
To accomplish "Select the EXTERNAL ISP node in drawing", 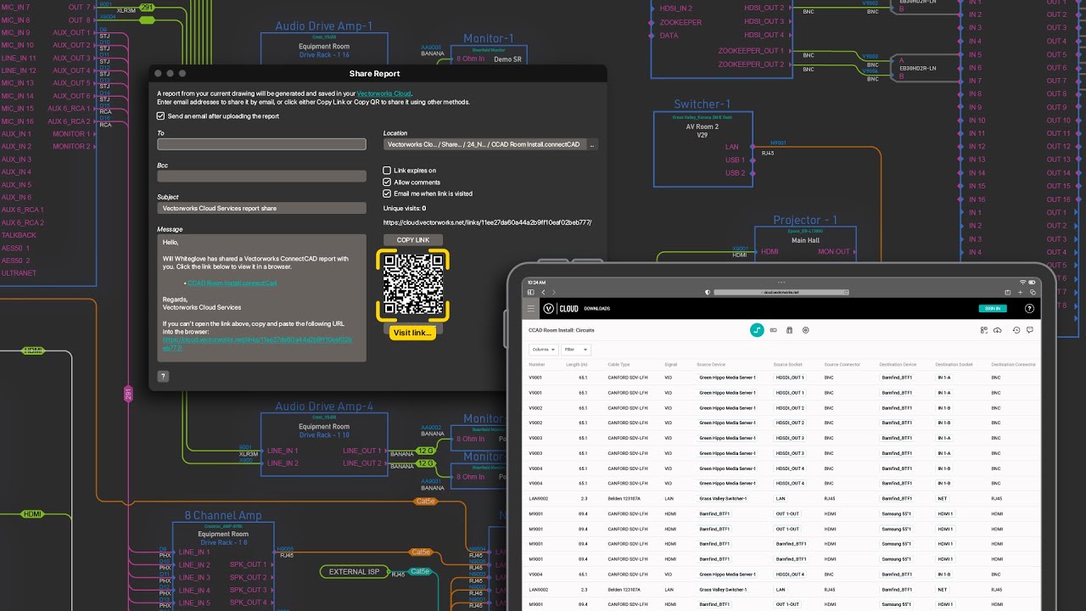I will tap(355, 572).
